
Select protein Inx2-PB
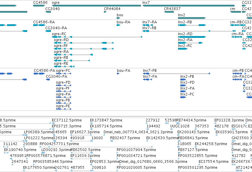(x=183, y=79)
